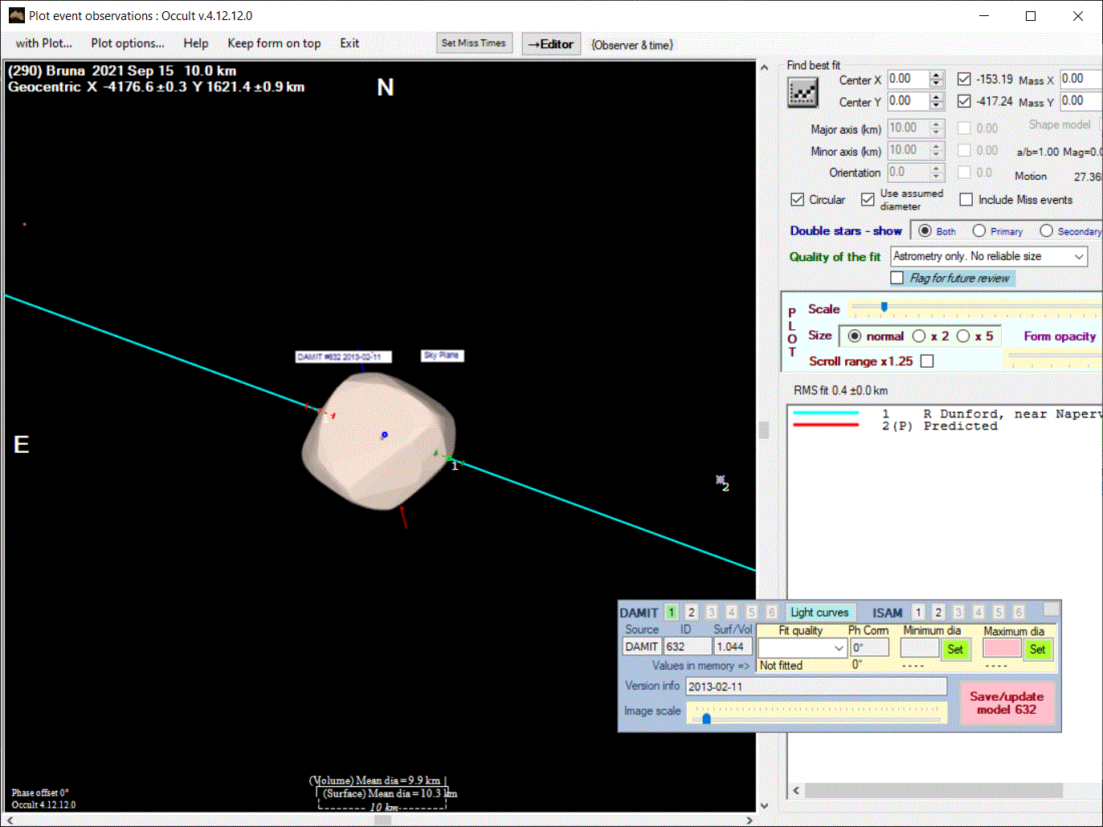Image resolution: width=1103 pixels, height=827 pixels.
Task: Click the (Observer & time) label
Action: click(632, 45)
